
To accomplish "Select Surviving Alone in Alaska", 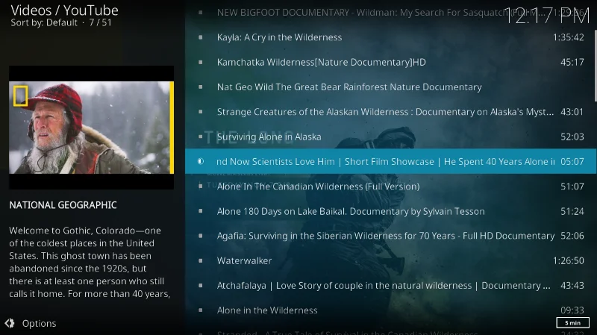I will (390, 137).
